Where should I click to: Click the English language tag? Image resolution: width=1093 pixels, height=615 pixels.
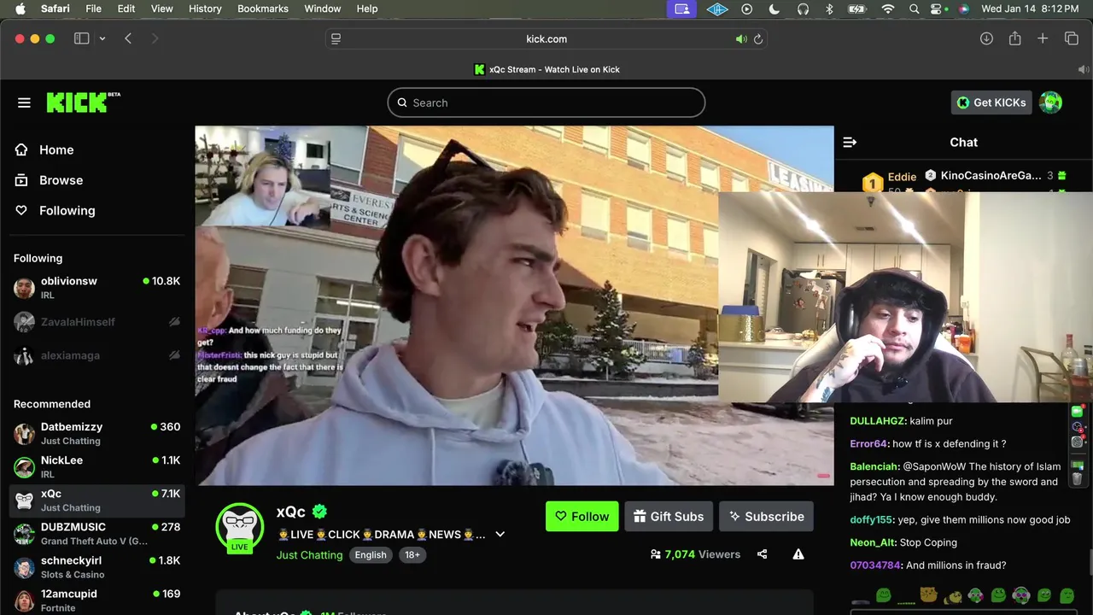click(371, 554)
